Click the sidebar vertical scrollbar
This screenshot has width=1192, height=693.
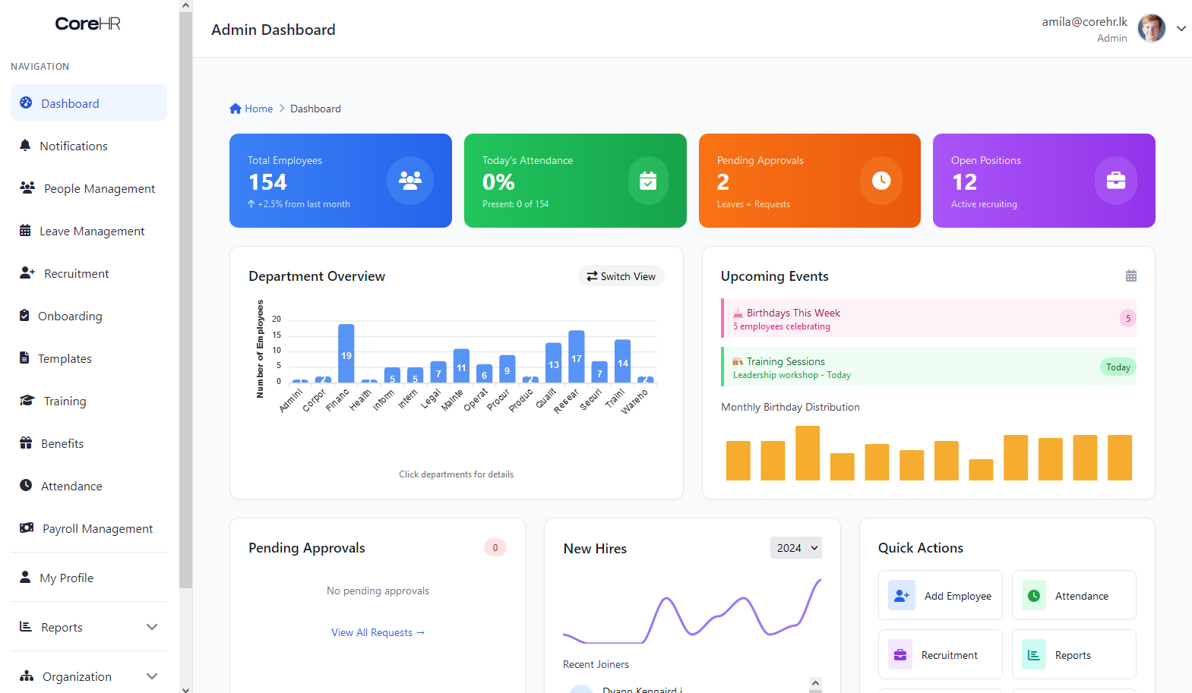(x=185, y=304)
